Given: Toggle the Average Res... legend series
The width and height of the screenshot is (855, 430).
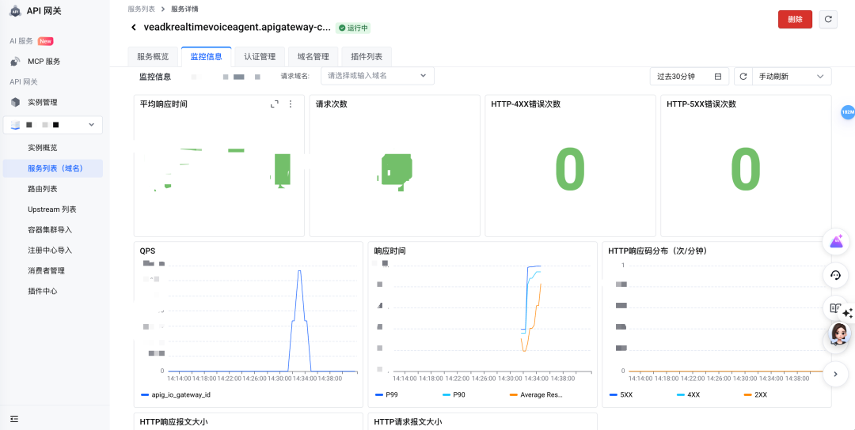Looking at the screenshot, I should click(x=536, y=394).
